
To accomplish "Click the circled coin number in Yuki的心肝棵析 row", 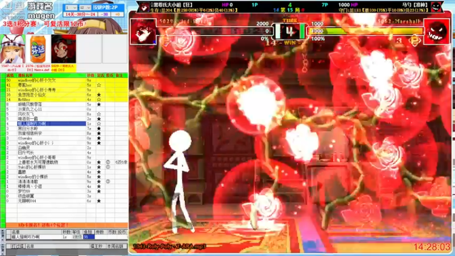I will pos(108,167).
